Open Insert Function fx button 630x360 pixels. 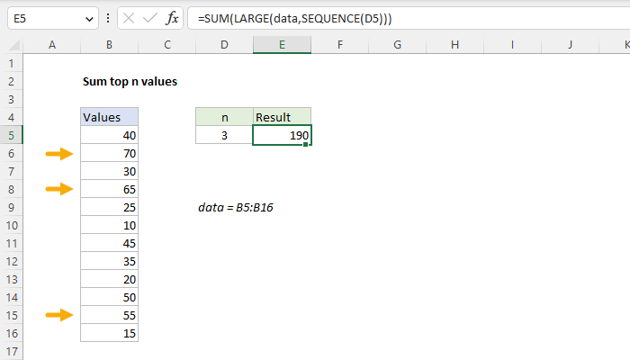tap(172, 19)
